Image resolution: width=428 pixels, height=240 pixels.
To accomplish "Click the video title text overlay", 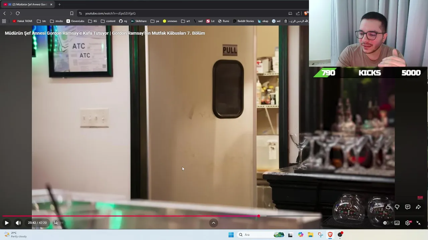I will (105, 33).
